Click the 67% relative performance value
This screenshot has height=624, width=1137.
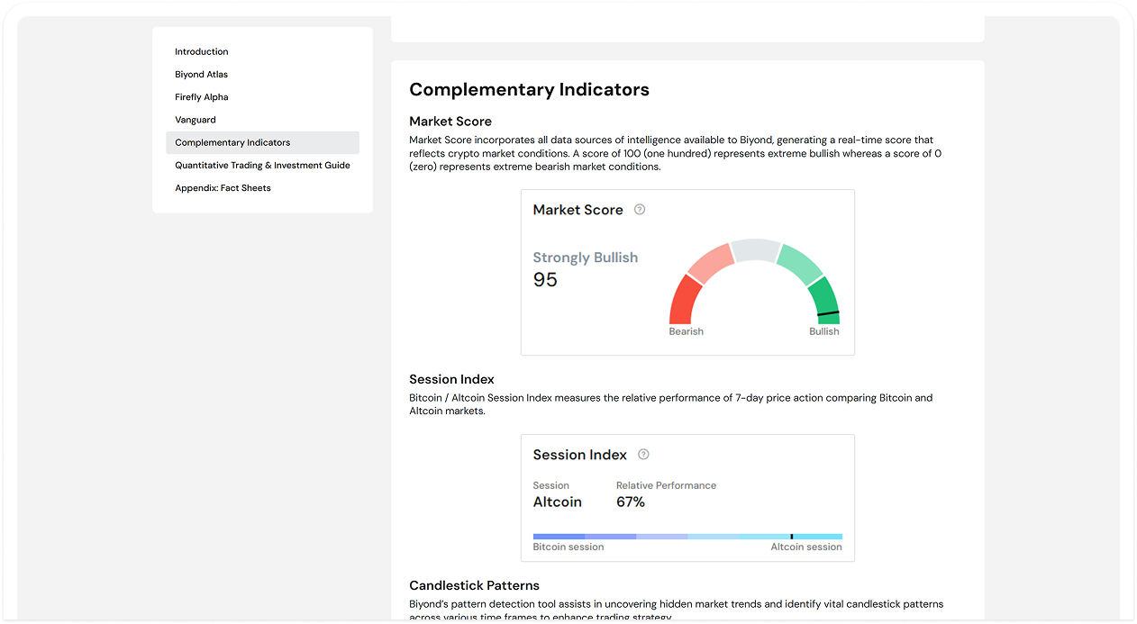click(631, 502)
